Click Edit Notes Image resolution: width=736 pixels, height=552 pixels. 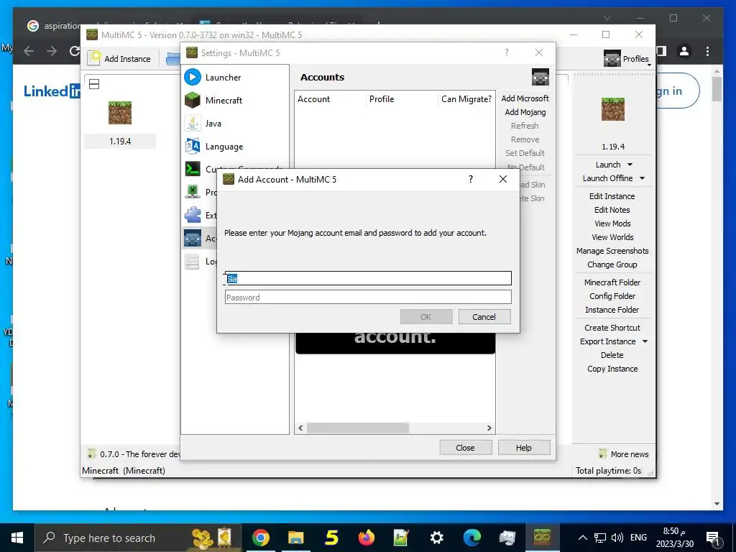pos(612,210)
